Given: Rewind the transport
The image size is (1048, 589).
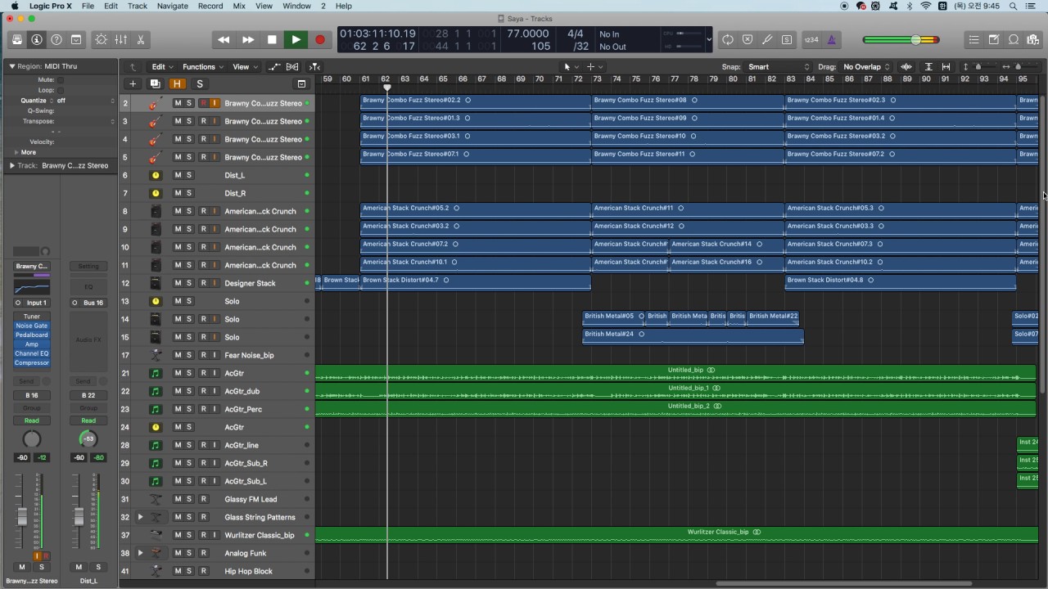Looking at the screenshot, I should point(223,39).
